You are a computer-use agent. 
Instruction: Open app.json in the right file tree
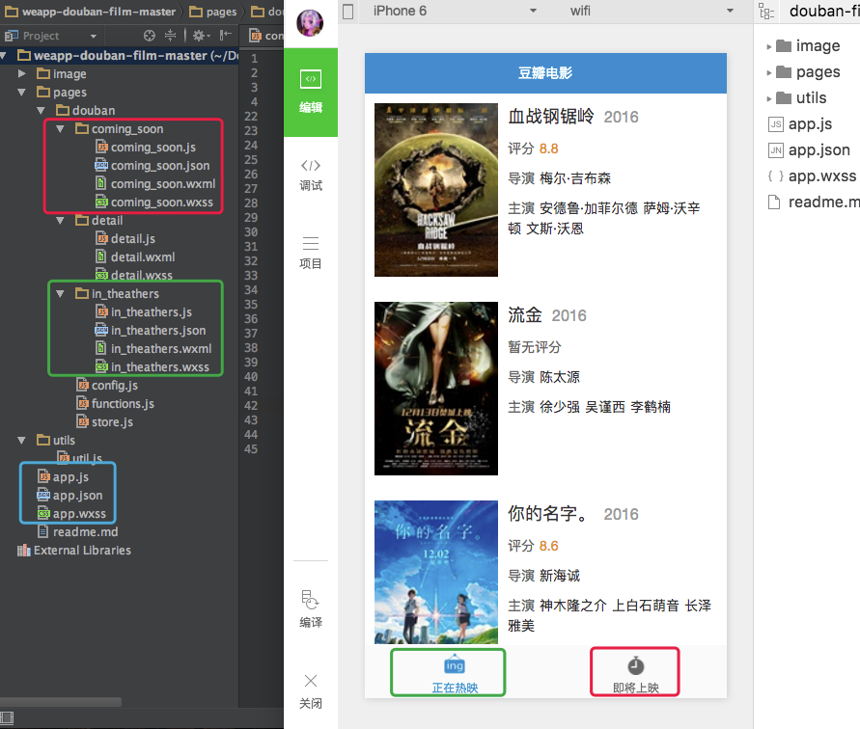[x=810, y=150]
